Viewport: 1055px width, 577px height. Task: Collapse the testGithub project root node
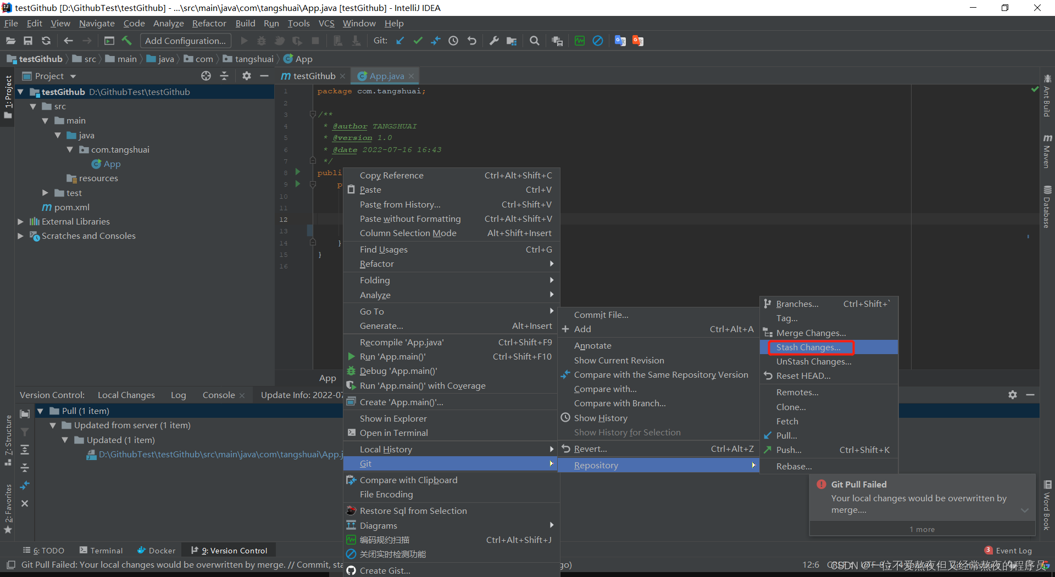point(21,92)
